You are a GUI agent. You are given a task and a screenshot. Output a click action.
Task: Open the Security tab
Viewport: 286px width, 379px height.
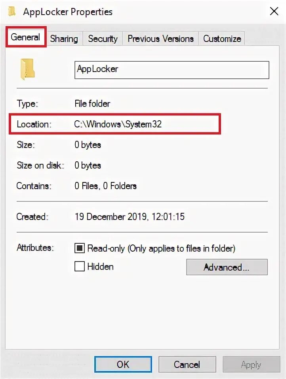pyautogui.click(x=103, y=39)
